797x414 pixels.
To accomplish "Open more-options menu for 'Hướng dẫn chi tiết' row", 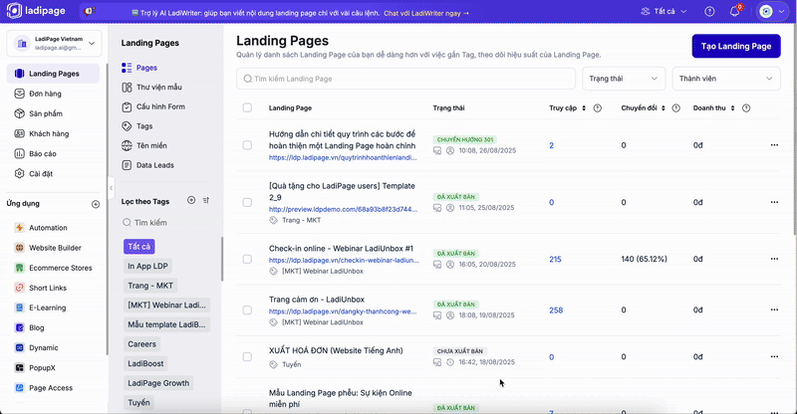I will click(774, 145).
